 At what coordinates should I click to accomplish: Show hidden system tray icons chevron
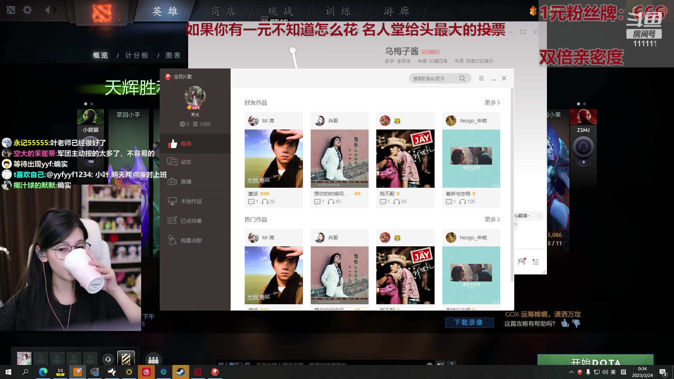click(x=571, y=372)
